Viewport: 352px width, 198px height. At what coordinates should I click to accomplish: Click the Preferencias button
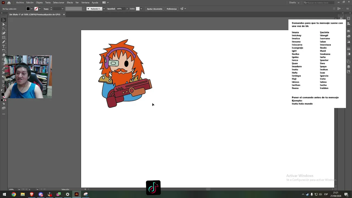pyautogui.click(x=172, y=9)
